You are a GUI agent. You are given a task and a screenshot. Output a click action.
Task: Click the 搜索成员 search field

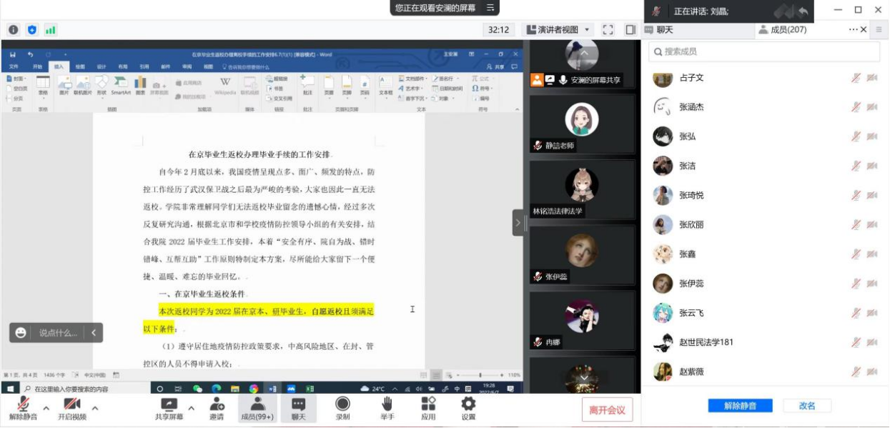pos(765,51)
